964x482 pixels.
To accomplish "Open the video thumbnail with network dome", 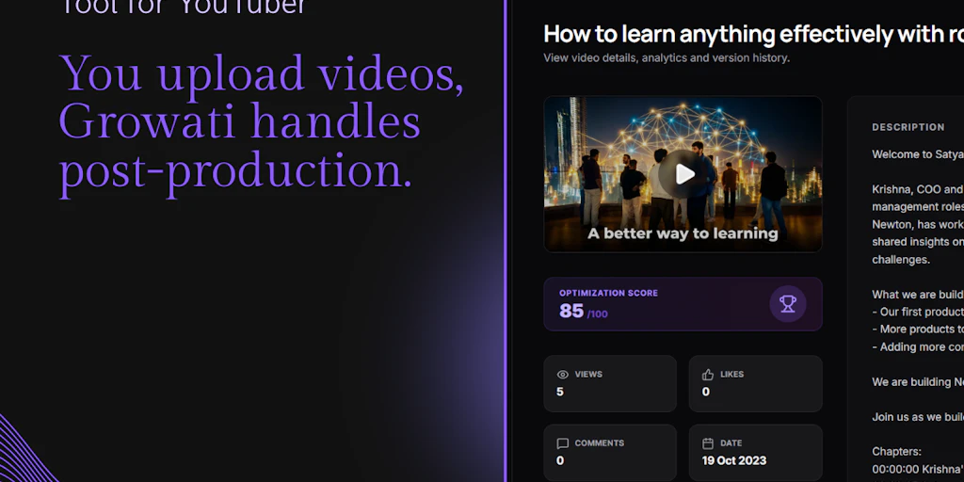I will [x=683, y=174].
